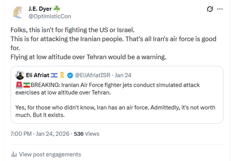Click the yellow ribbon emoji in quoted post
The height and width of the screenshot is (161, 233).
[x=62, y=75]
